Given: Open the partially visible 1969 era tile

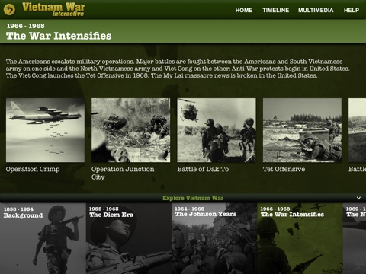Looking at the screenshot, I should (x=355, y=238).
